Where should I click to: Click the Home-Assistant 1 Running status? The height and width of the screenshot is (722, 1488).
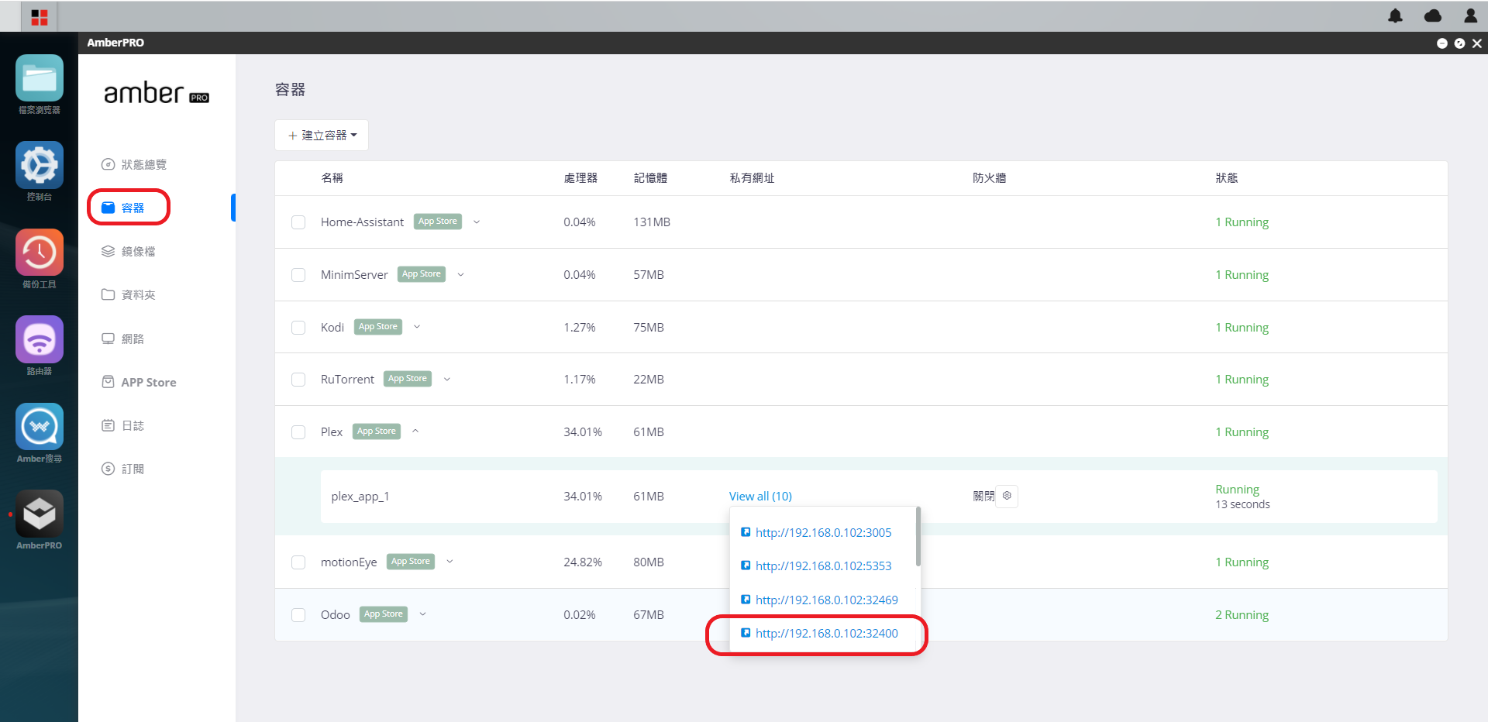click(x=1242, y=222)
